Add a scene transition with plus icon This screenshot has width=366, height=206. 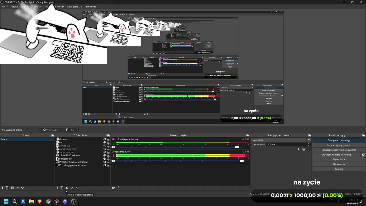point(299,149)
